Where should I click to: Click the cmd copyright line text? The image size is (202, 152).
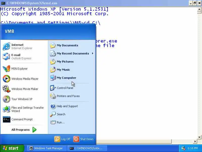55,14
